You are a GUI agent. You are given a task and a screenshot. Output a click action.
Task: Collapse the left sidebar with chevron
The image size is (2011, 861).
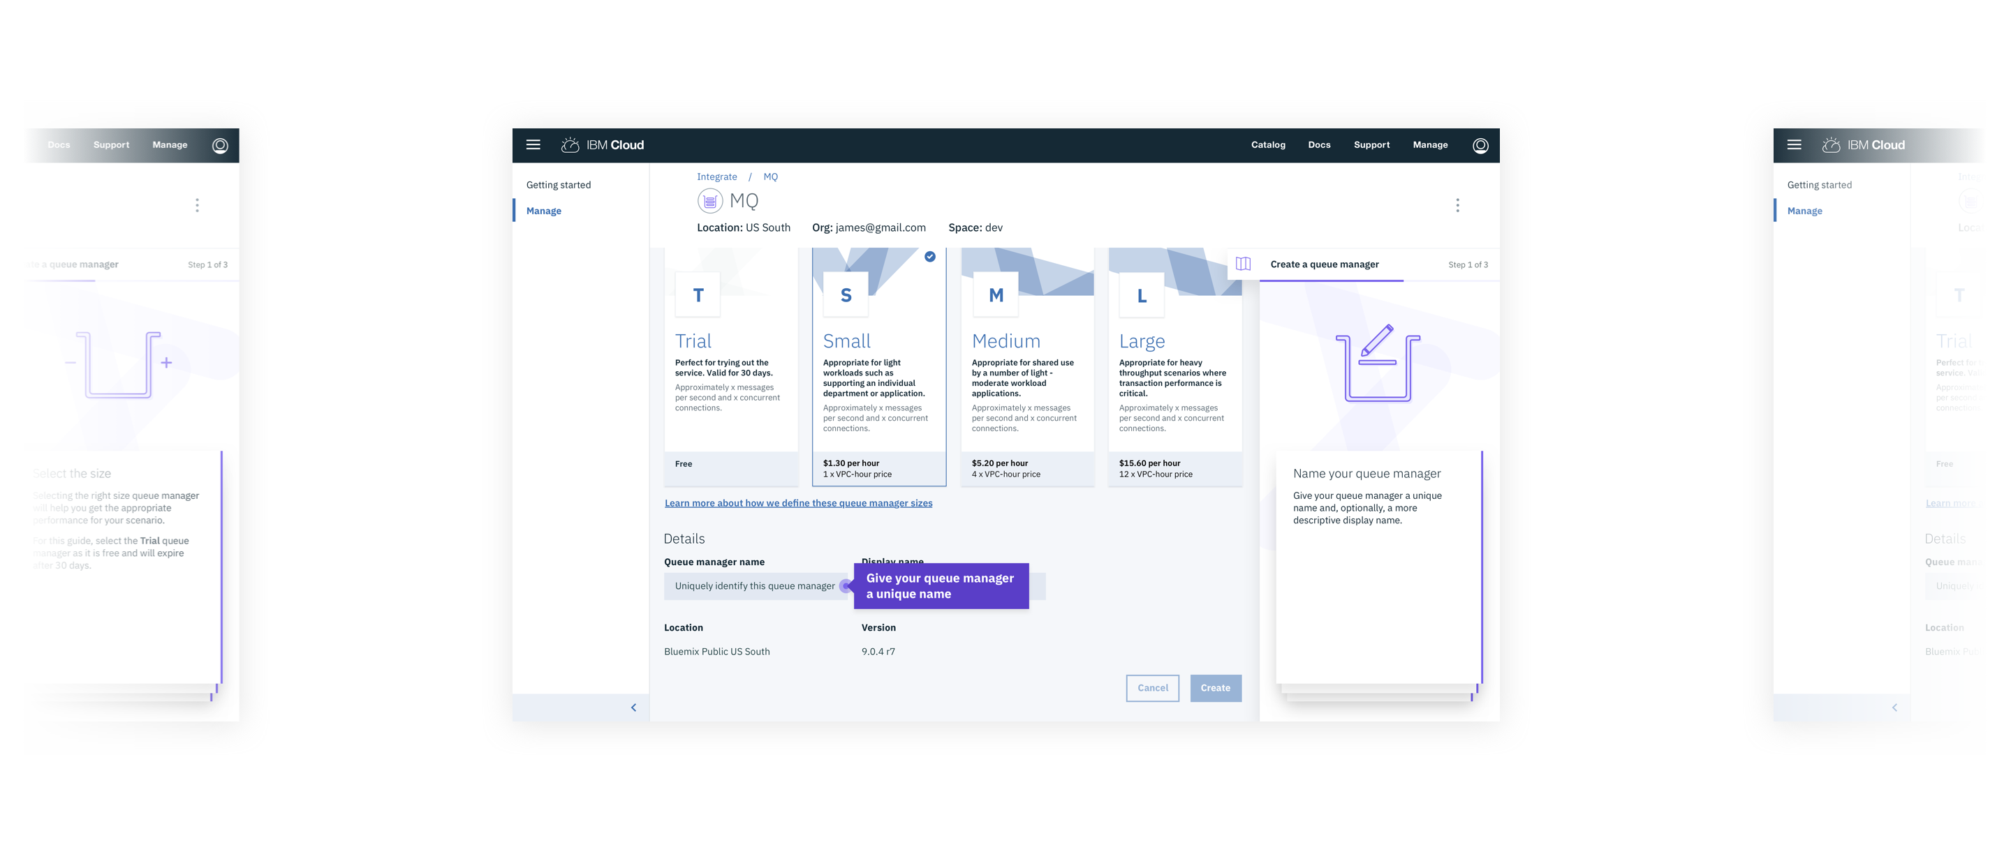point(634,707)
